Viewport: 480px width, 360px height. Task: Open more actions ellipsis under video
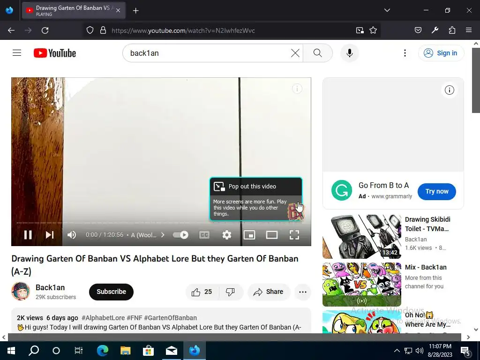(x=303, y=292)
